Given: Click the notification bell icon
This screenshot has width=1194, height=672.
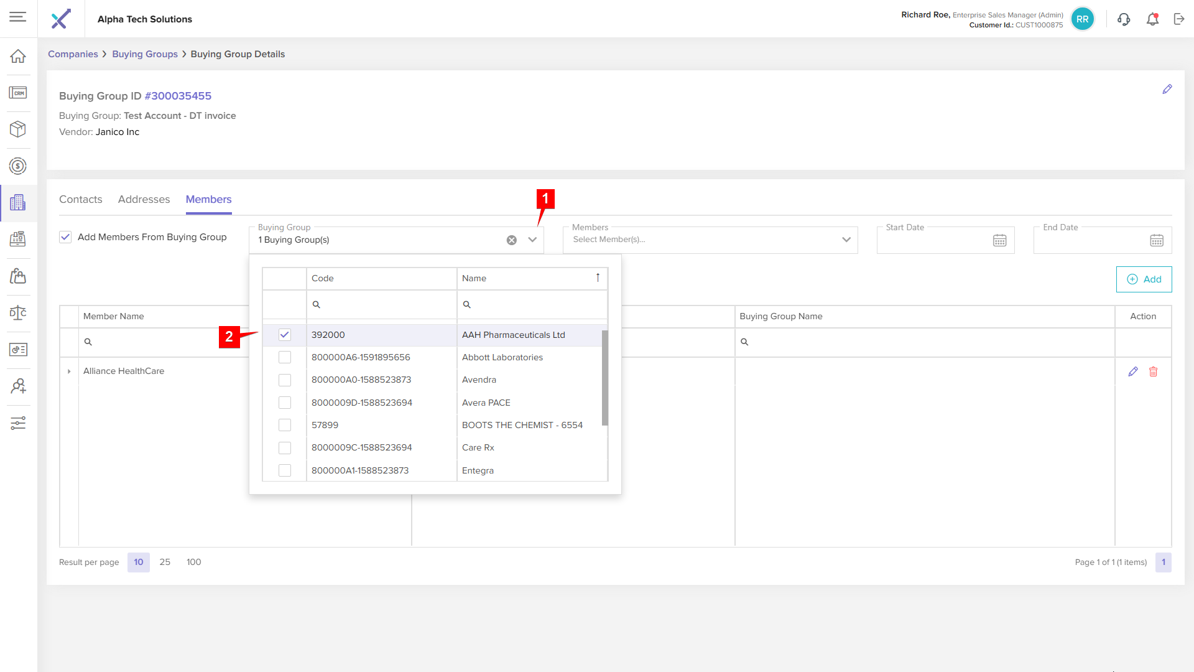Looking at the screenshot, I should 1152,19.
